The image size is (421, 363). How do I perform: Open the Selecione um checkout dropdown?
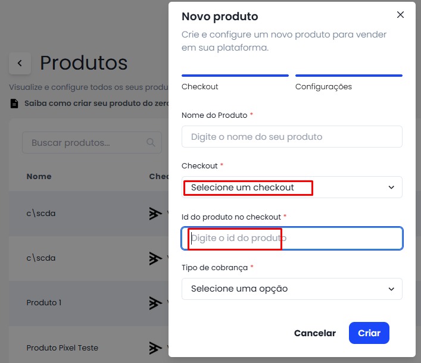coord(292,187)
